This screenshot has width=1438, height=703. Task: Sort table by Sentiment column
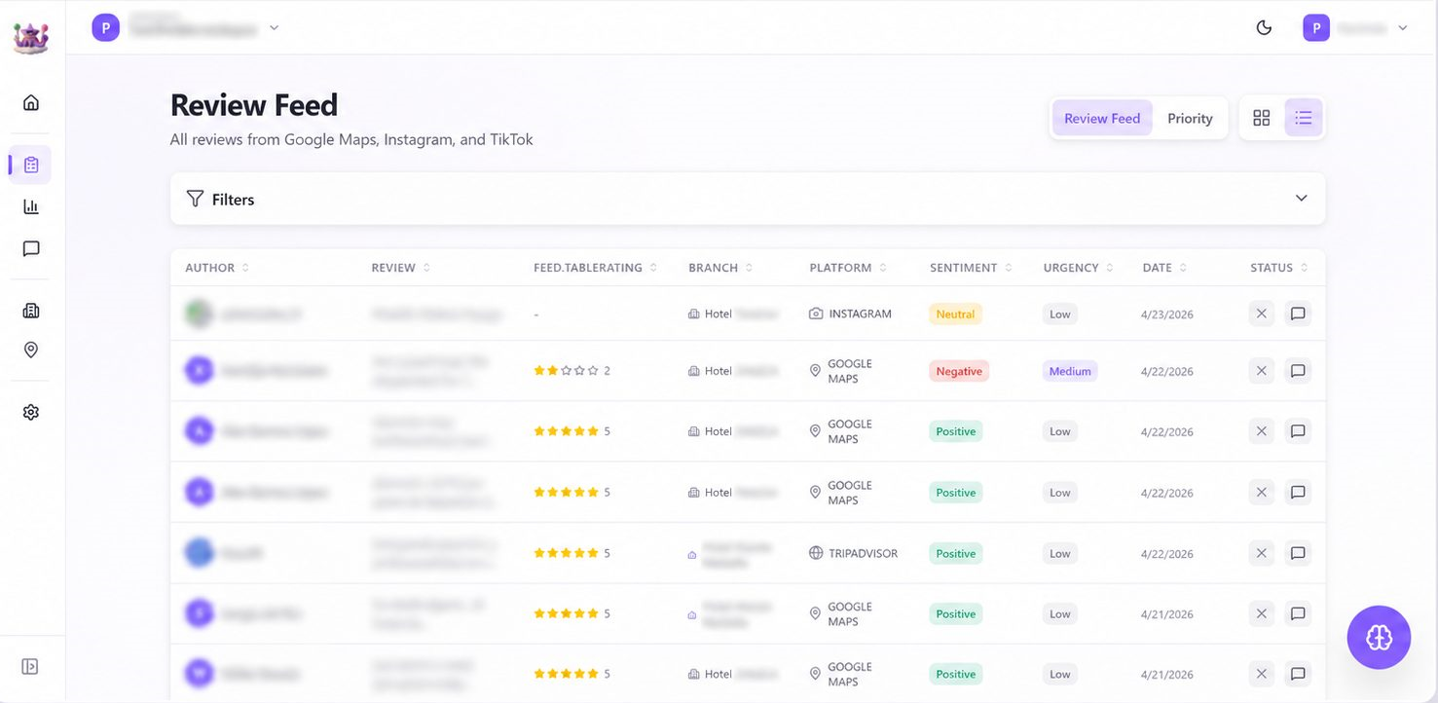(x=972, y=268)
